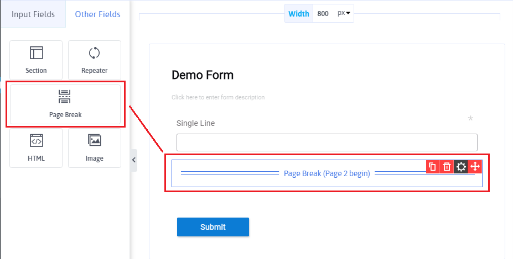Open the px width unit dropdown

pos(344,14)
